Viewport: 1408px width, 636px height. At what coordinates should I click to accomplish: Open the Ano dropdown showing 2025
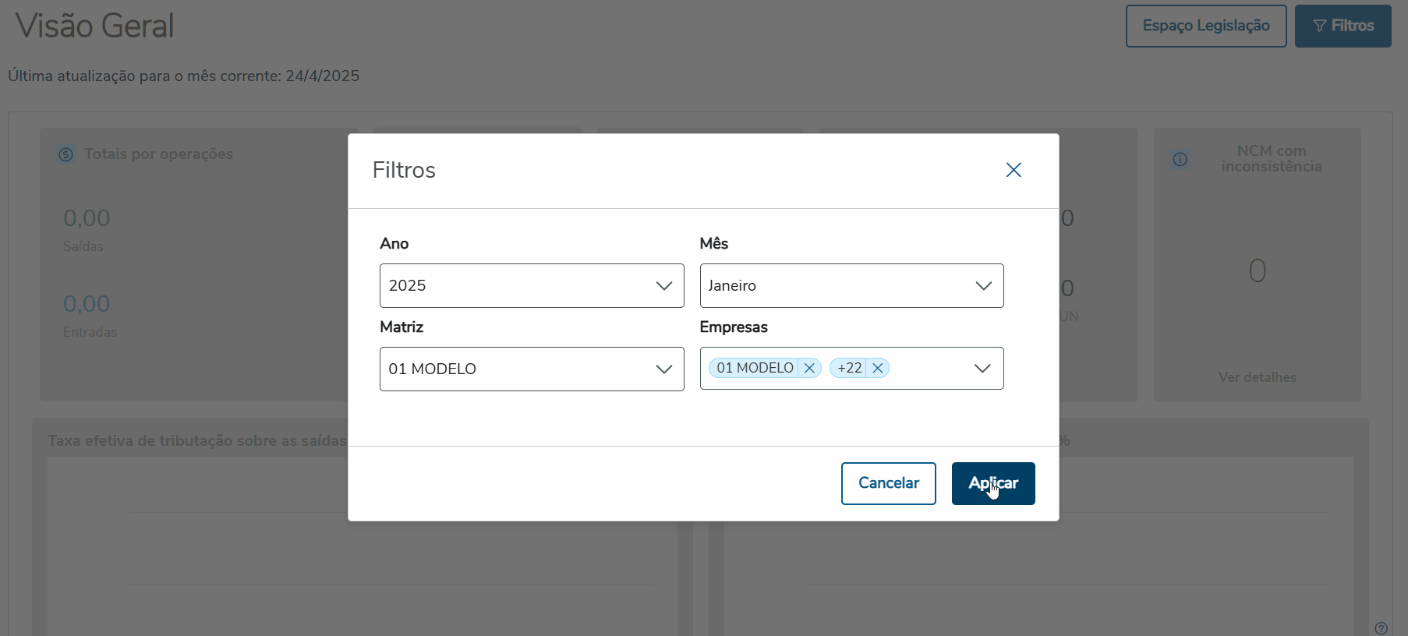tap(532, 285)
